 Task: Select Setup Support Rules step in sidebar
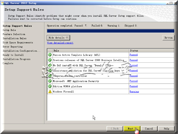(x=17, y=26)
